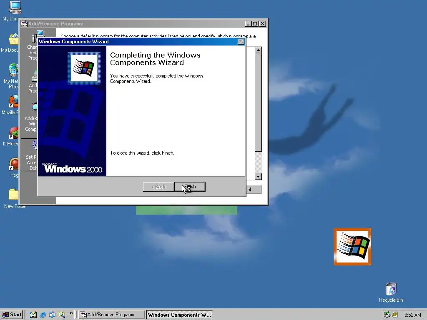Click the grayed-out Back button
The width and height of the screenshot is (427, 320).
158,187
